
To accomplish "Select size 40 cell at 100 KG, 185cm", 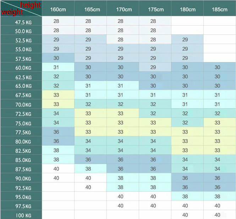I will (217, 215).
